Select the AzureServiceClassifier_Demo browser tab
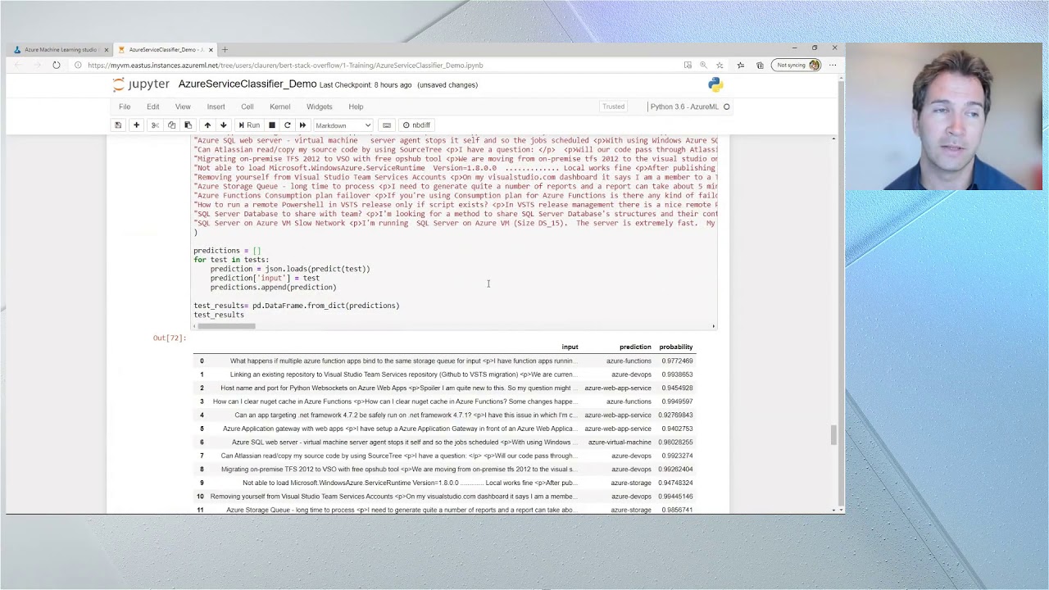1049x590 pixels. (164, 50)
